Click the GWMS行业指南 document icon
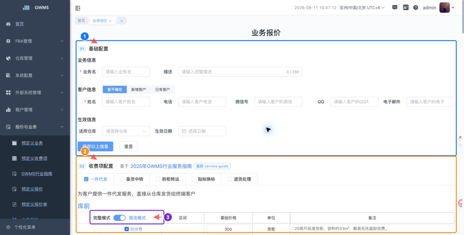464x235 pixels. tap(14, 174)
